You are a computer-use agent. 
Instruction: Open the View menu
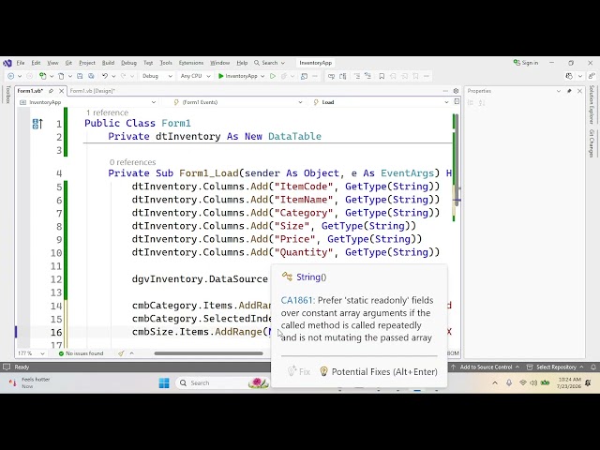(52, 63)
